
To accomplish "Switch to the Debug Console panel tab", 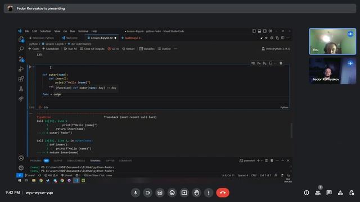I will [76, 160].
